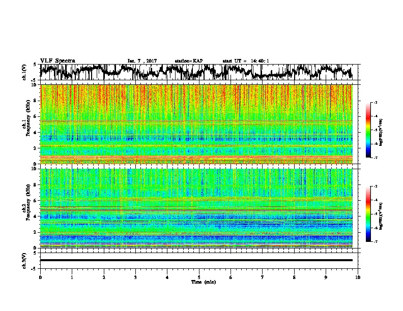Click the "station=KAP" header text
The image size is (403, 311).
click(189, 61)
